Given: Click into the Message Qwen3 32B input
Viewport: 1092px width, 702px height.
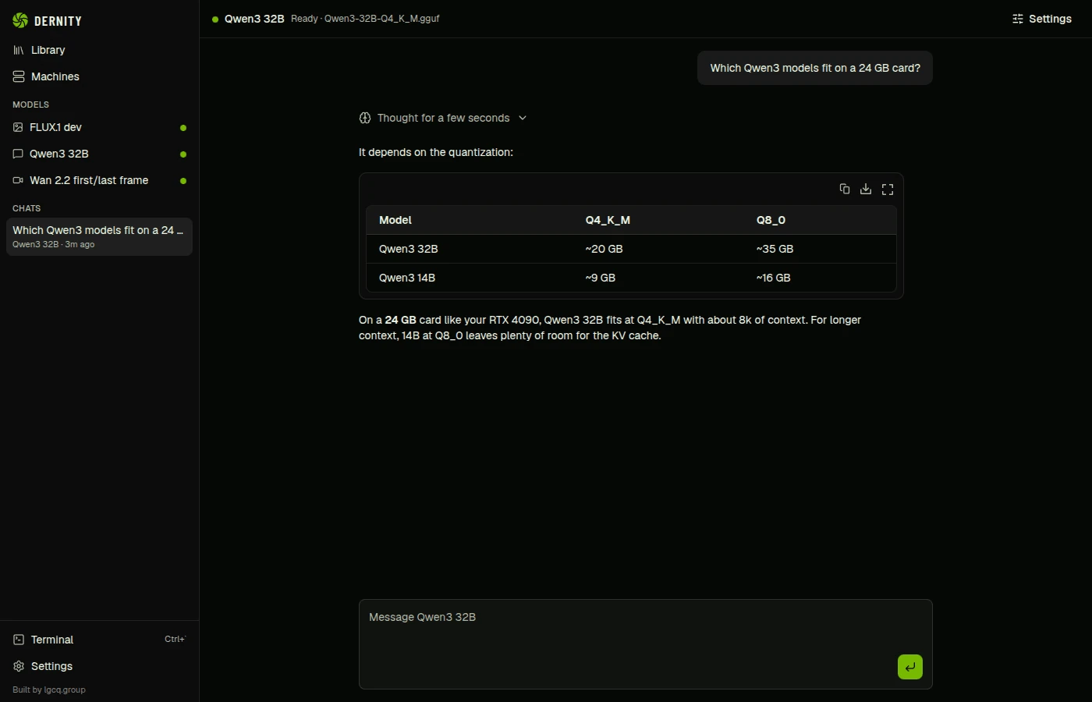Looking at the screenshot, I should pyautogui.click(x=646, y=644).
